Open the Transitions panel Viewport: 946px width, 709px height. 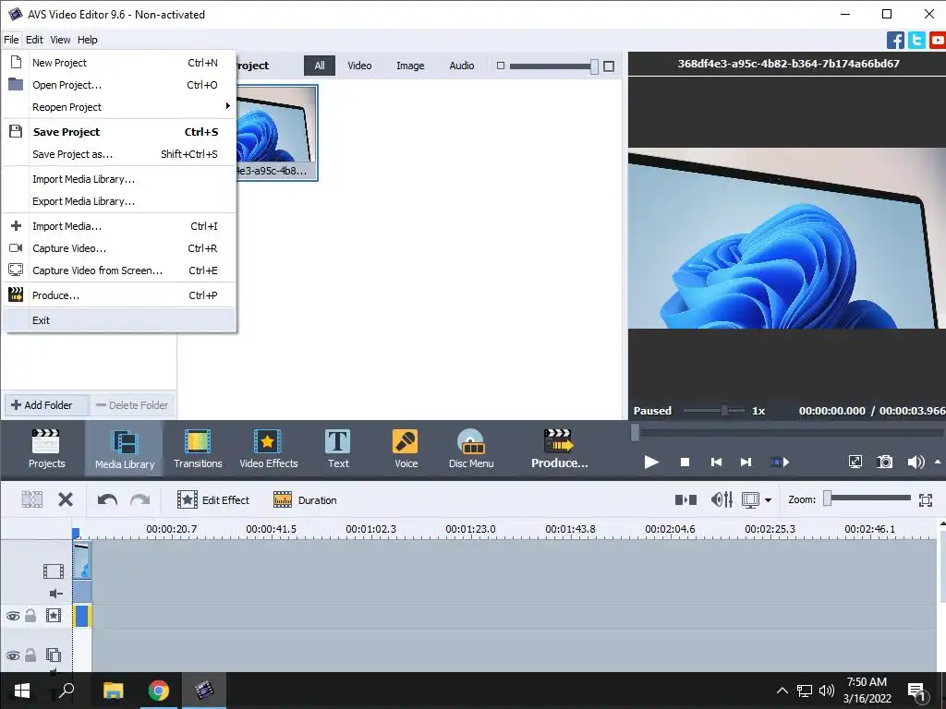pyautogui.click(x=198, y=449)
